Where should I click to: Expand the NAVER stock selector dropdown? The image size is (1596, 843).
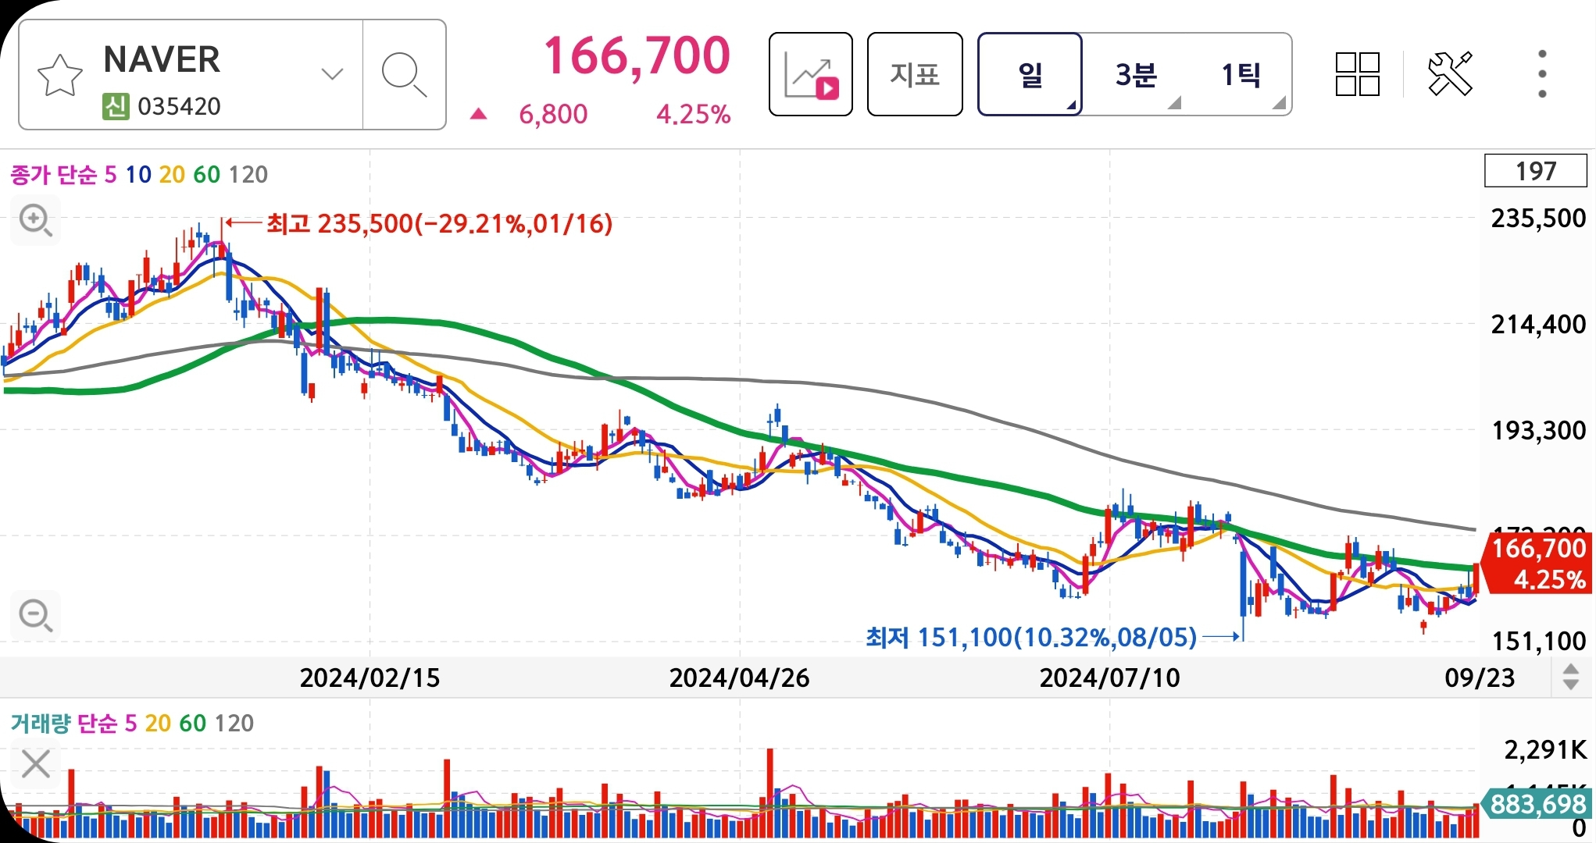point(333,74)
